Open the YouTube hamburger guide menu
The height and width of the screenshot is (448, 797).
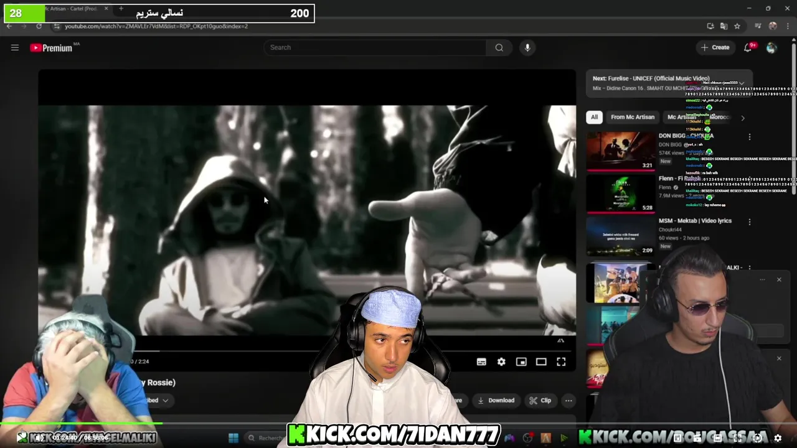click(15, 47)
